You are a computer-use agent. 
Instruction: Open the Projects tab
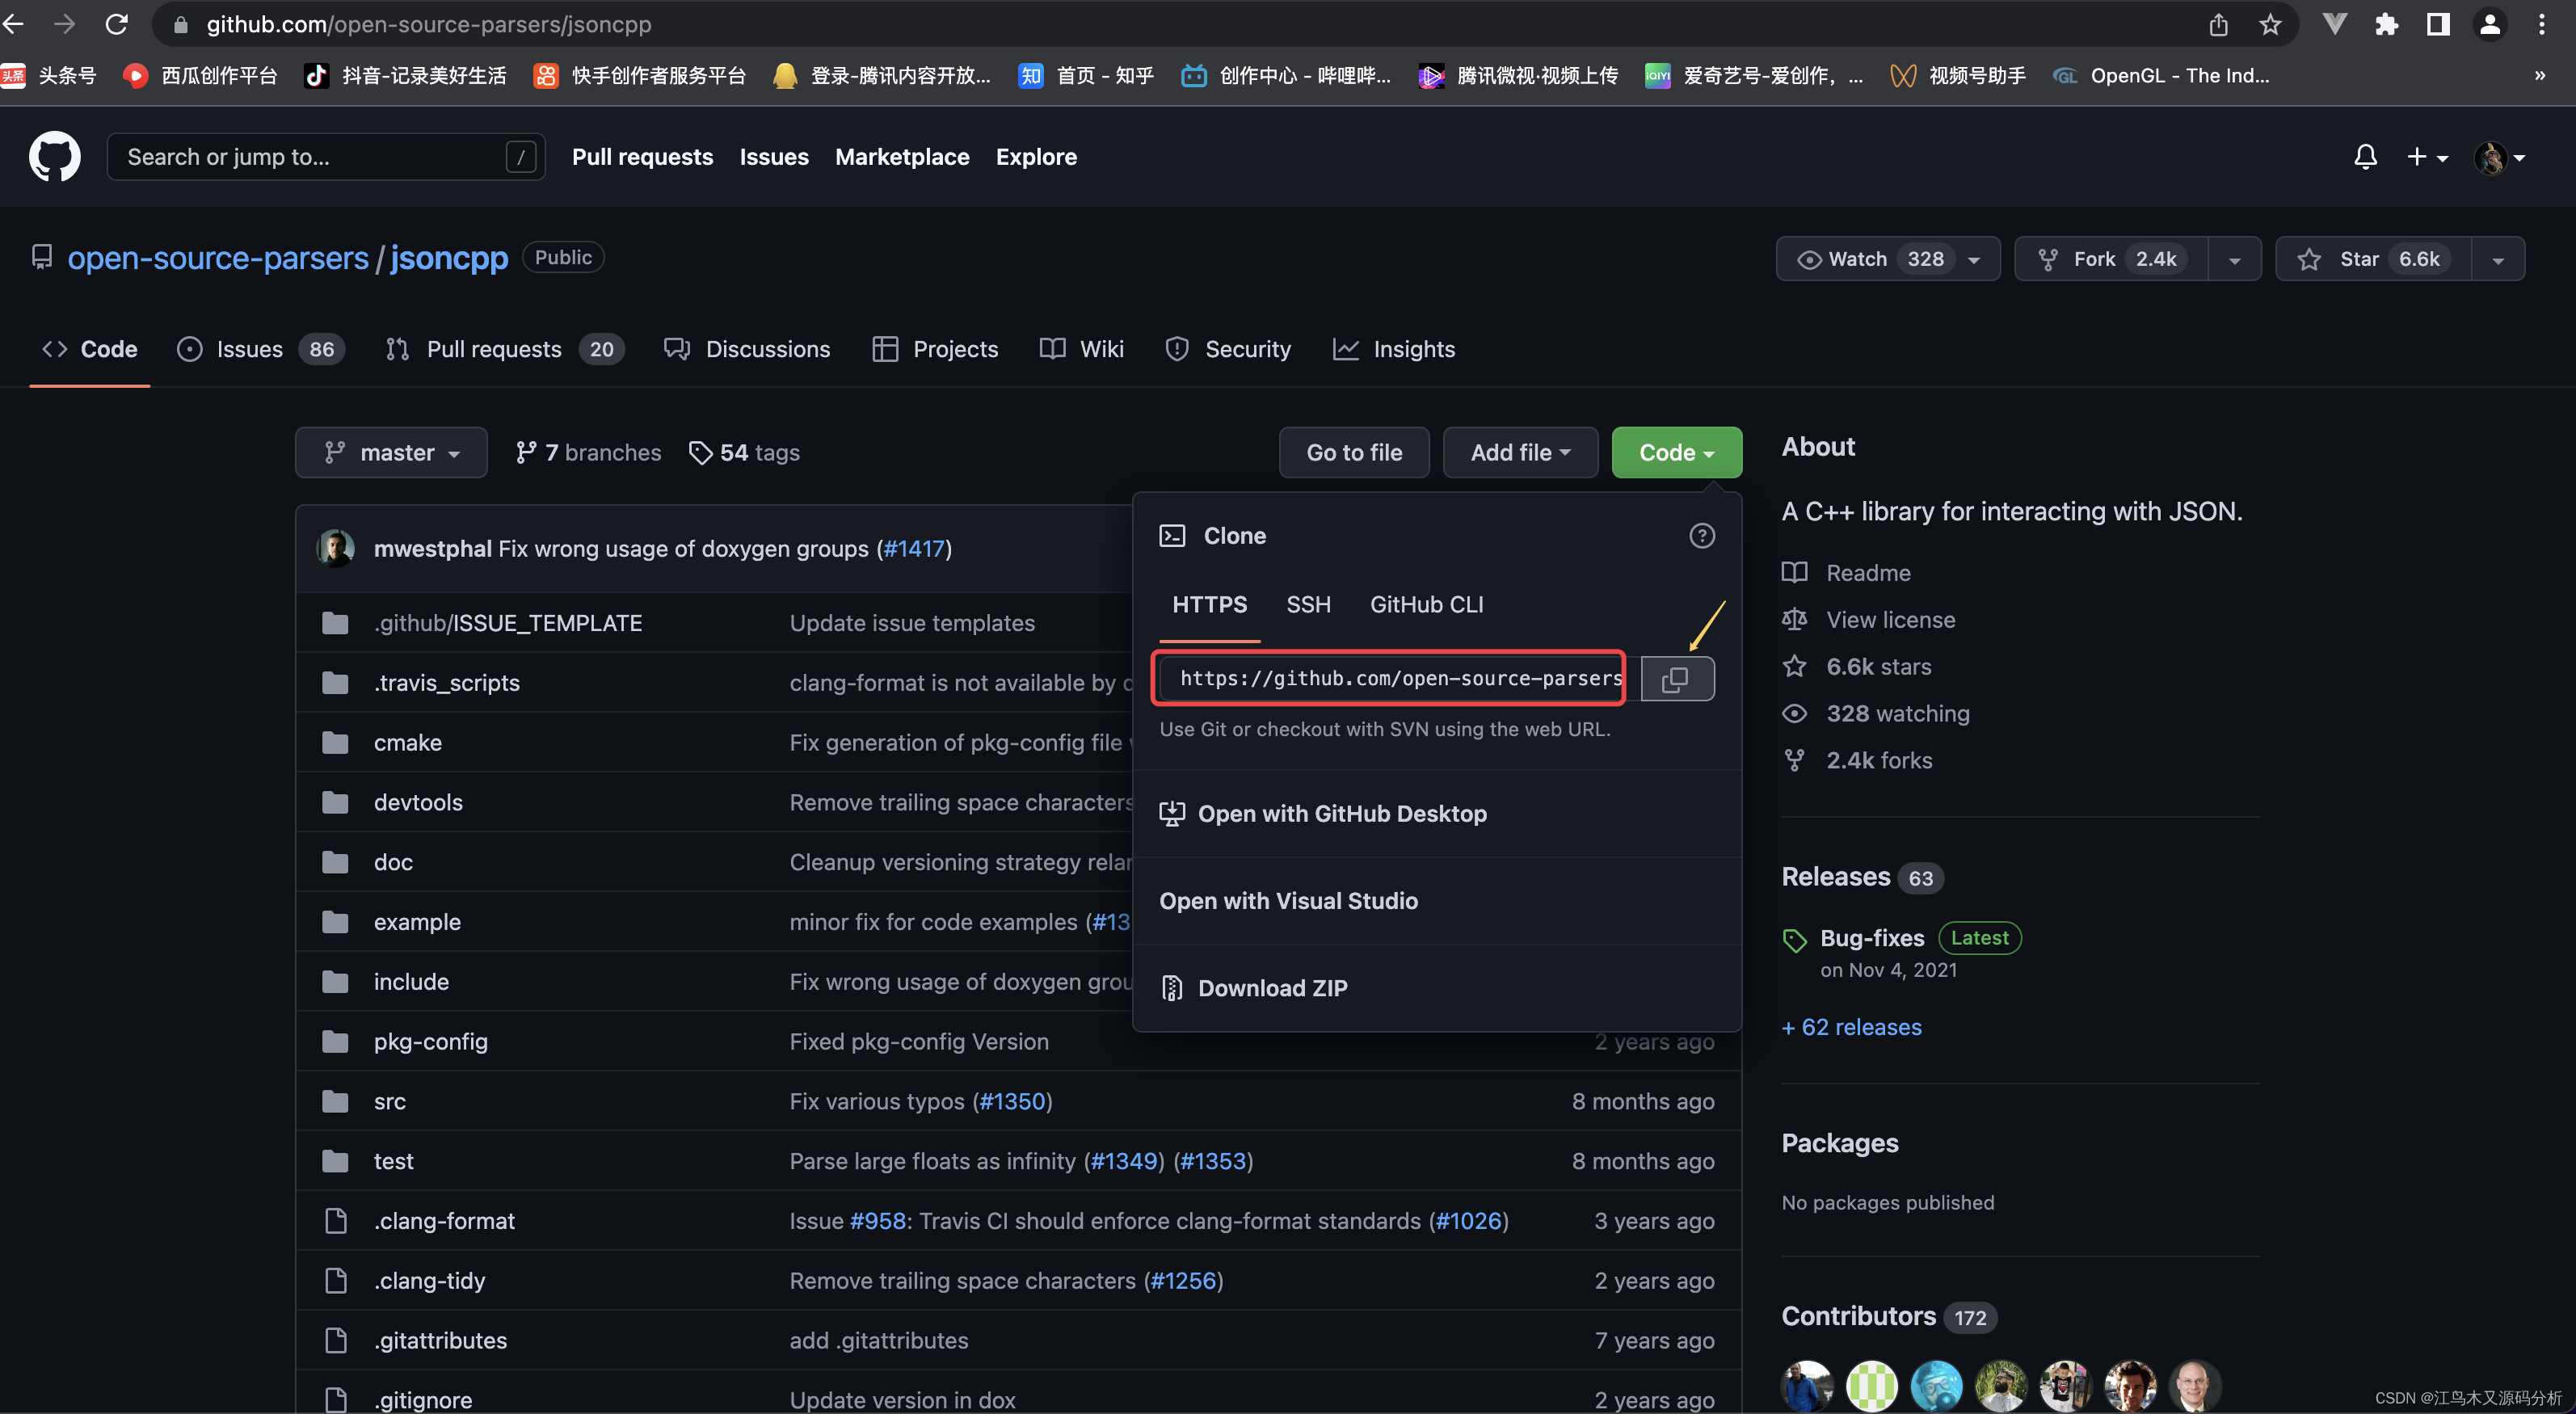tap(935, 349)
